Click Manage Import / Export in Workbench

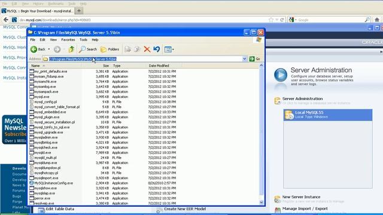click(305, 208)
